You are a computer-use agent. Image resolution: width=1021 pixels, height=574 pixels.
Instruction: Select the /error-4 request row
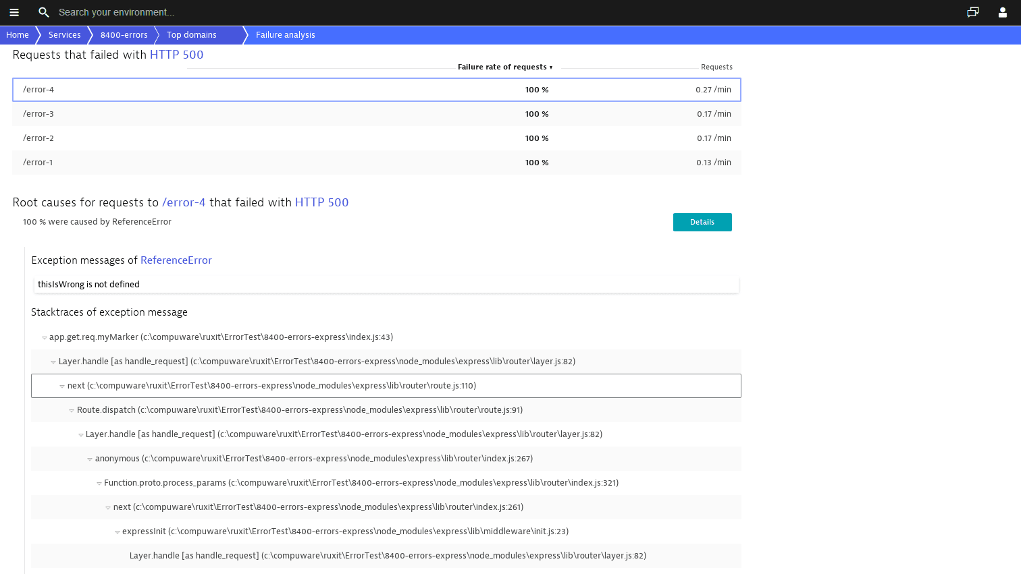(377, 90)
